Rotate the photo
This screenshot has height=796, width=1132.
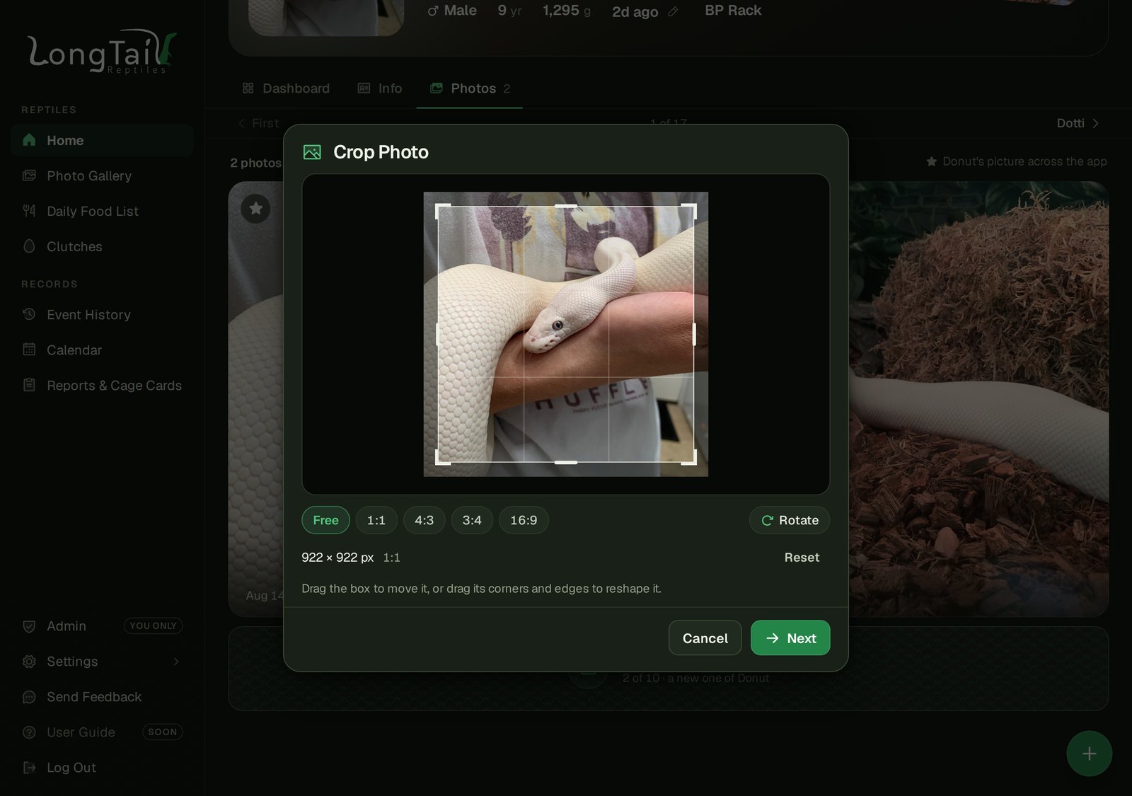[x=790, y=520]
